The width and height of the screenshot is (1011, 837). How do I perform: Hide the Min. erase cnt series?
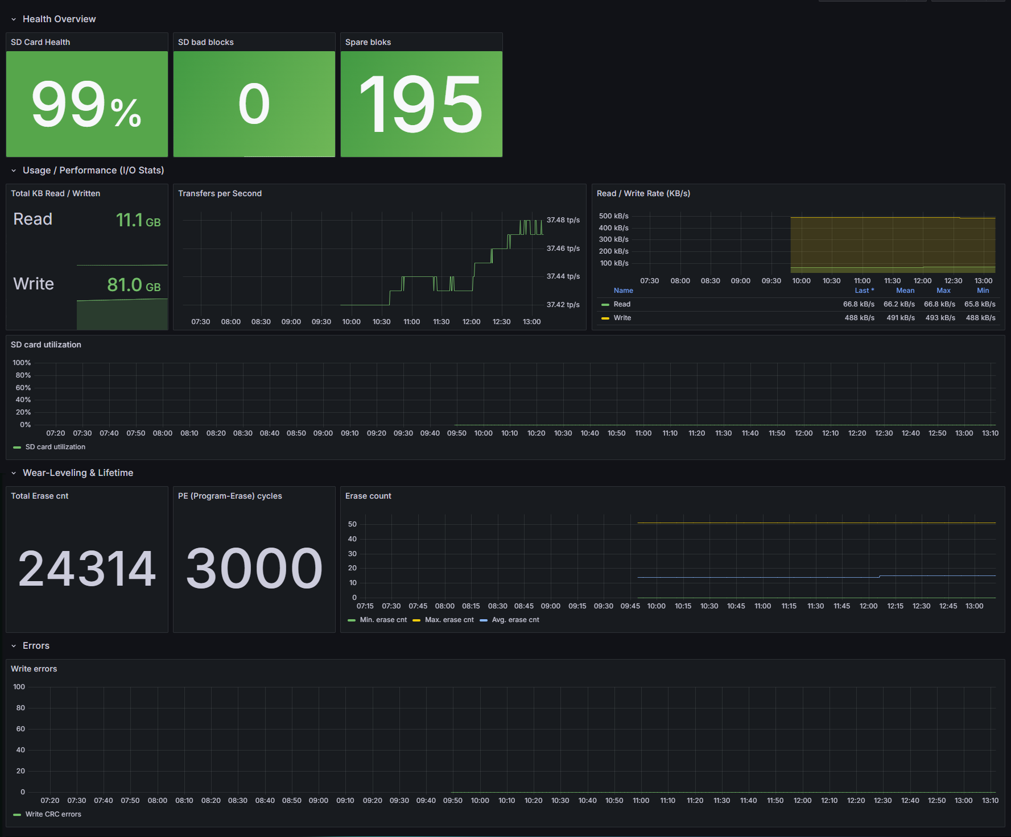tap(383, 620)
